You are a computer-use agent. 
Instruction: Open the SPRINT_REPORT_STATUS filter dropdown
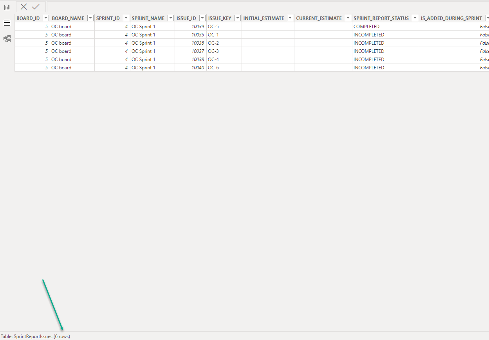pyautogui.click(x=415, y=18)
